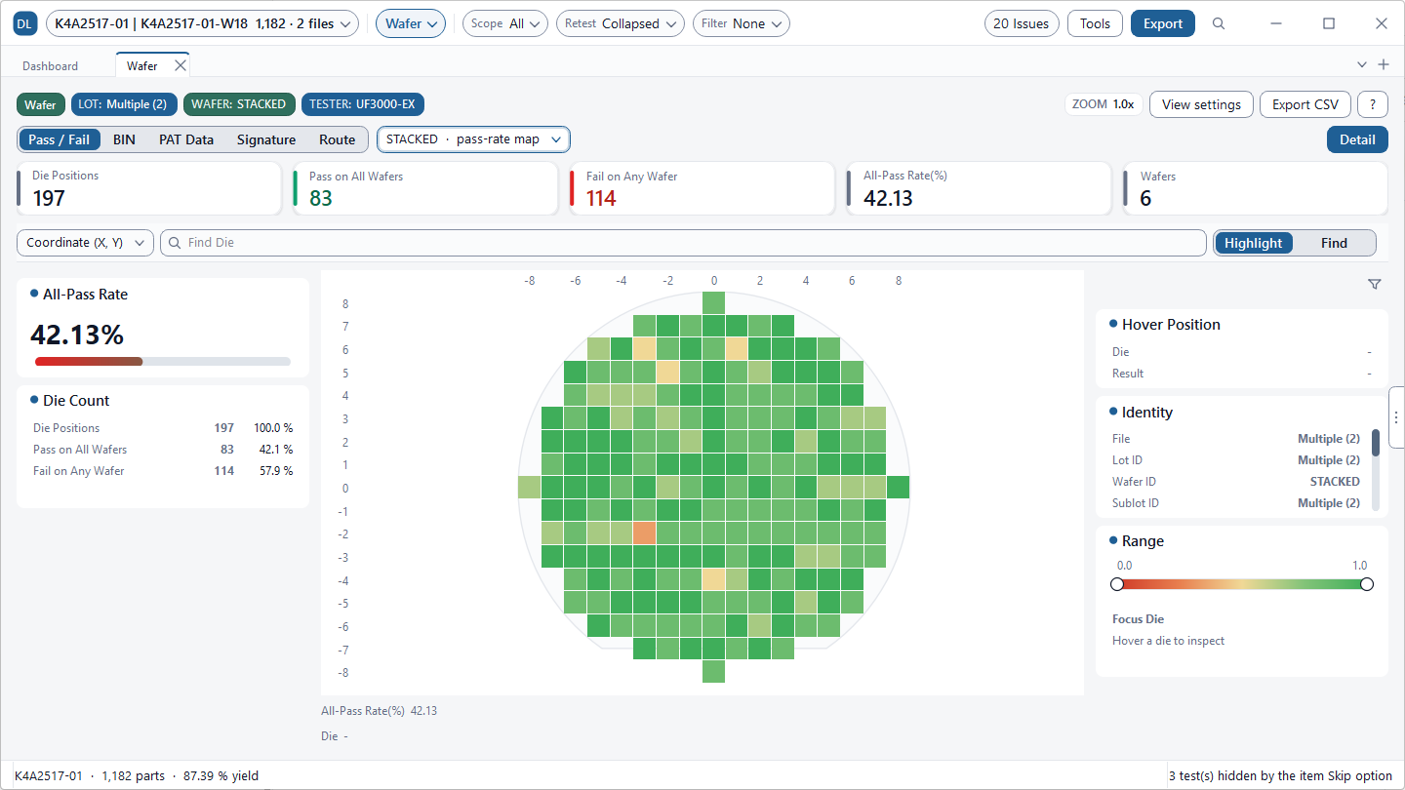
Task: Open the Coordinate (X, Y) dropdown
Action: [x=85, y=243]
